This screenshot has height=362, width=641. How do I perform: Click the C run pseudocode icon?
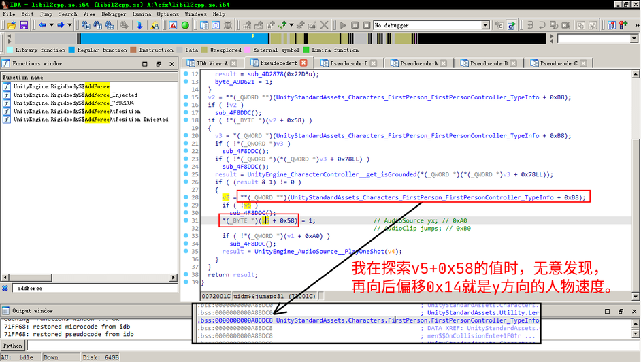tap(512, 25)
